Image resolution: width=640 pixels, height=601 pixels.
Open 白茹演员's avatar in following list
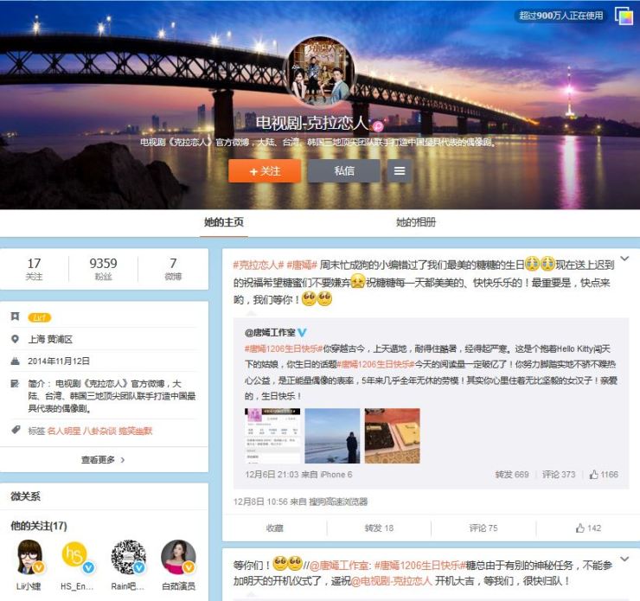pos(178,556)
